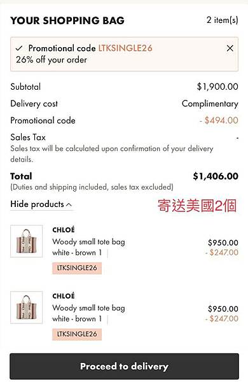Viewport: 248px width, 382px height.
Task: Click LTKSINGLE26 tag on second product
Action: click(77, 334)
